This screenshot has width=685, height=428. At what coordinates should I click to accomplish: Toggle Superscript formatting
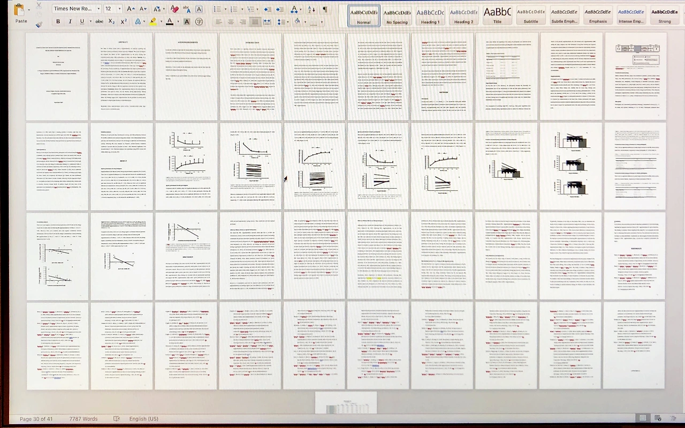pyautogui.click(x=124, y=21)
